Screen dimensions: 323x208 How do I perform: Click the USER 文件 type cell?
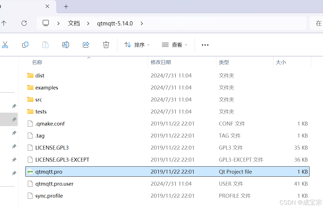click(231, 184)
